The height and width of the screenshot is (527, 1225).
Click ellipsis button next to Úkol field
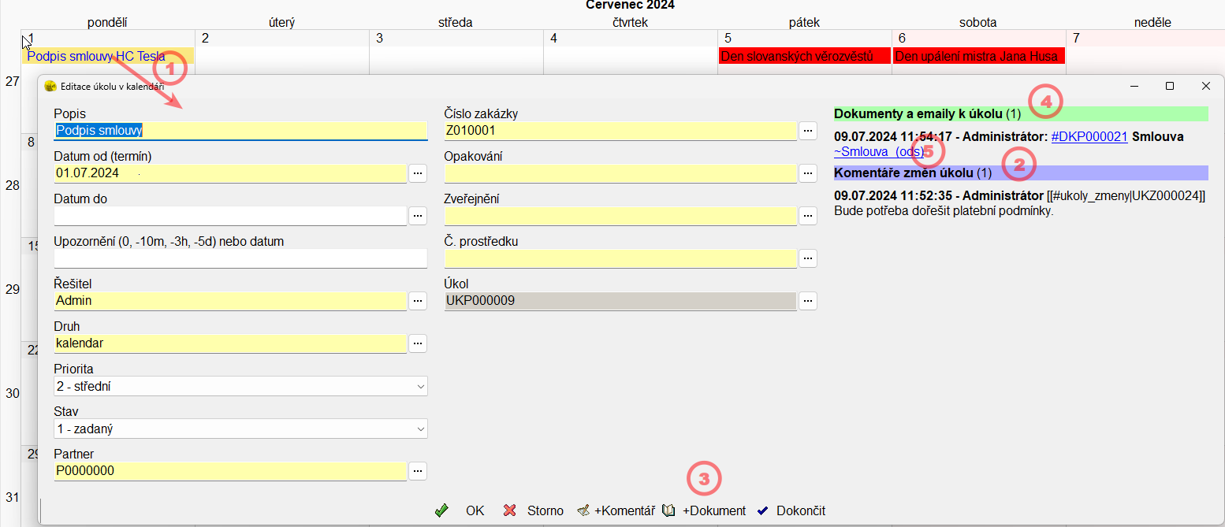(808, 300)
